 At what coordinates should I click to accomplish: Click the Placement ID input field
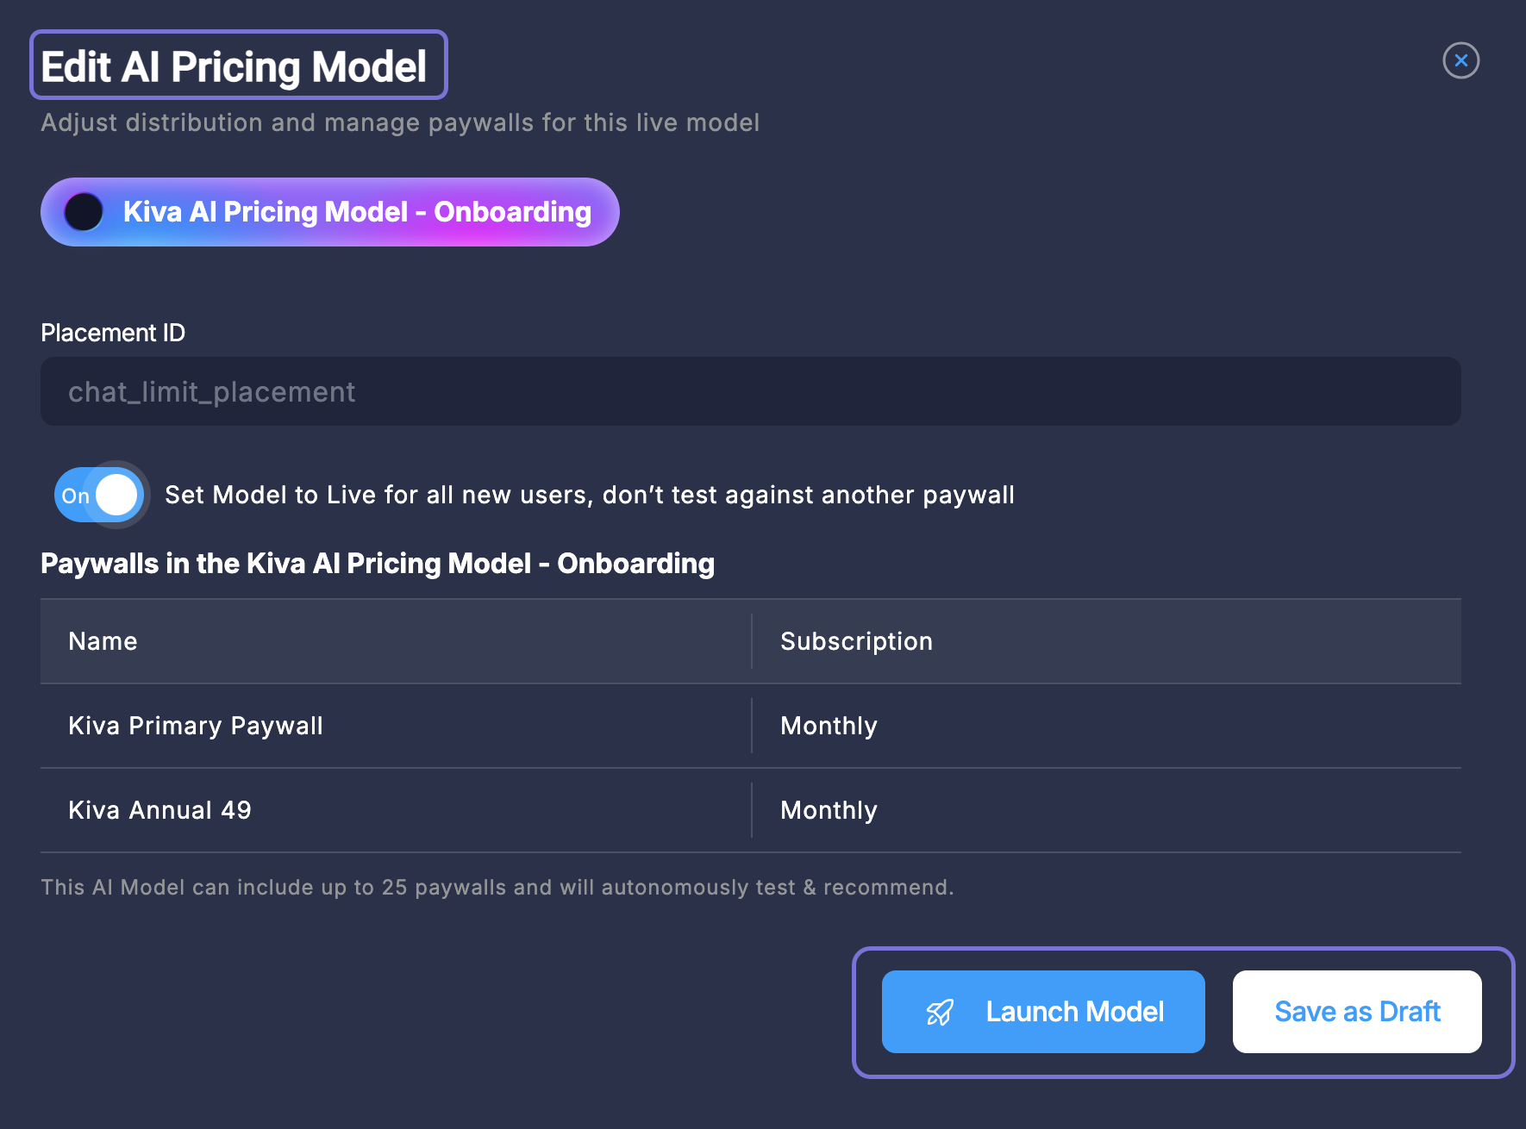click(750, 392)
